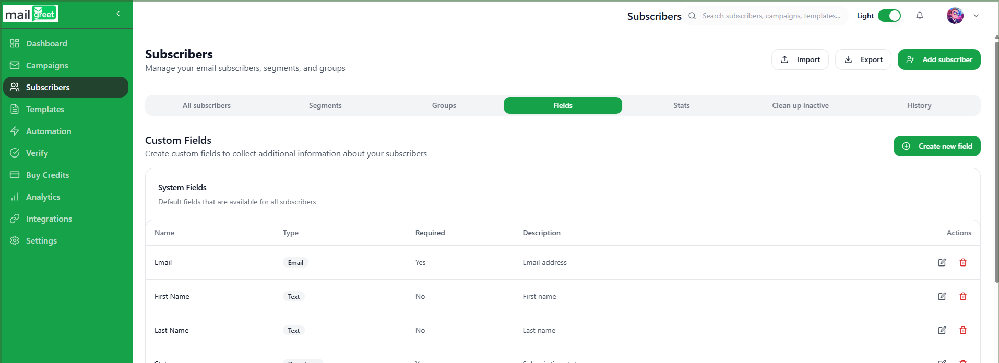The image size is (999, 363).
Task: Go to Analytics in the sidebar
Action: (66, 197)
